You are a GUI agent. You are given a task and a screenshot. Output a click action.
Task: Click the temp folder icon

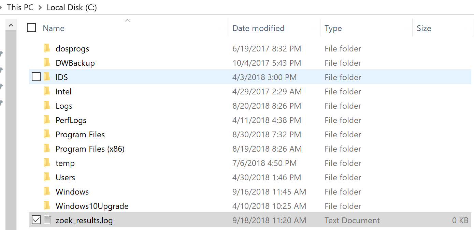pos(47,163)
